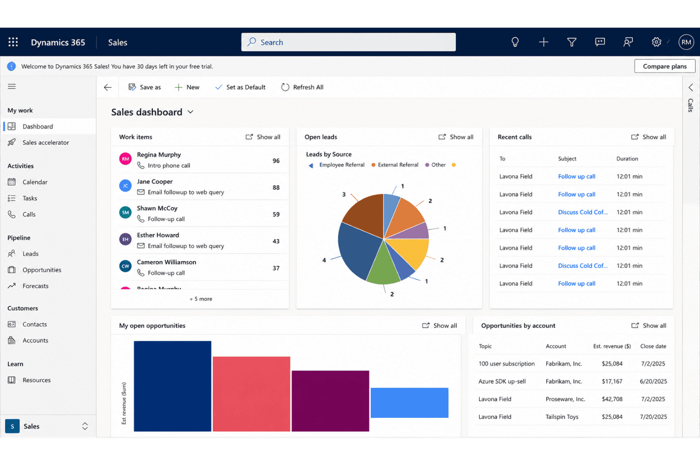Show all Open leads
This screenshot has width=700, height=467.
point(456,137)
